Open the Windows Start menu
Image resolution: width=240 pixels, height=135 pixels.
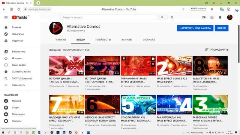[x=3, y=132]
